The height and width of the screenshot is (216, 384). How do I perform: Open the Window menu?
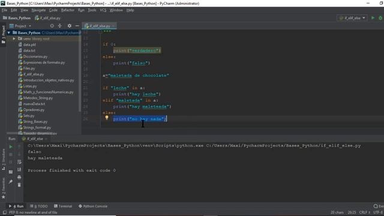coord(116,10)
